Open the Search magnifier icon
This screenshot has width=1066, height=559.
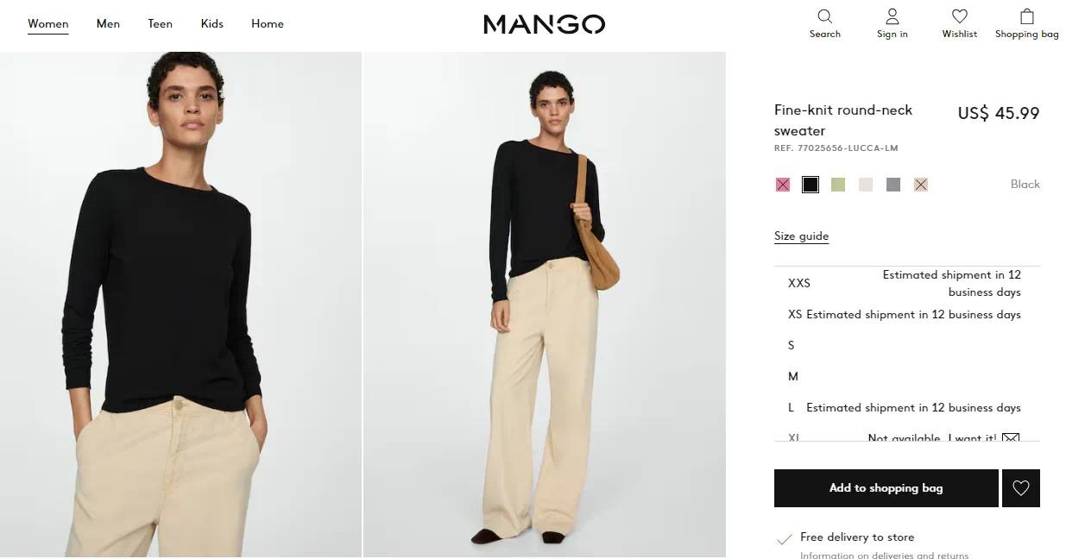(824, 16)
